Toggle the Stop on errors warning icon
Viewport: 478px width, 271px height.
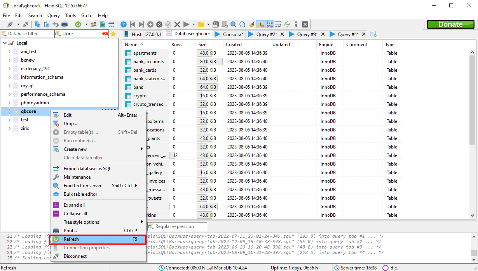260,24
